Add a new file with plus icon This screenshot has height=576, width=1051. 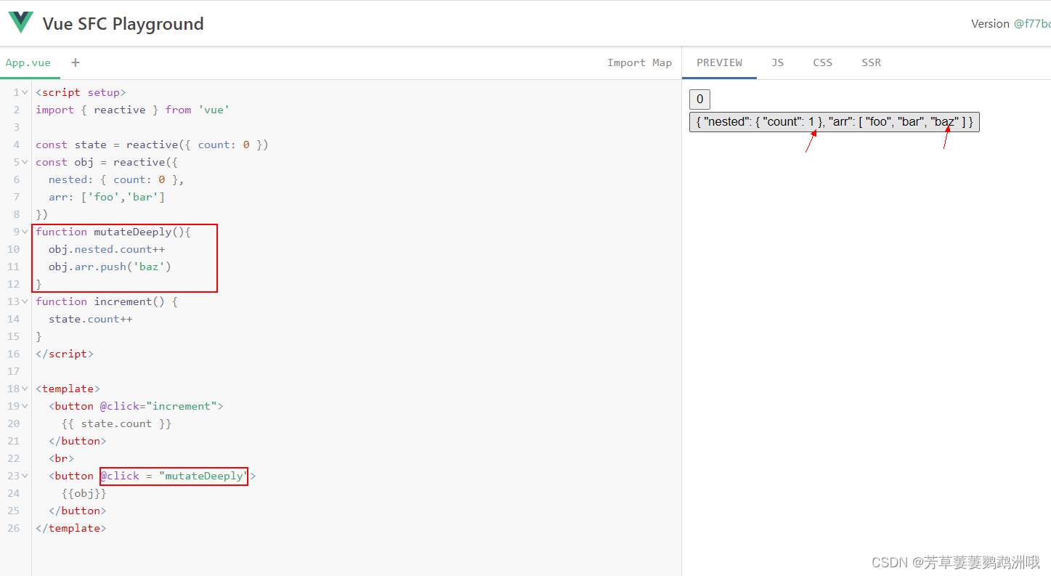75,62
